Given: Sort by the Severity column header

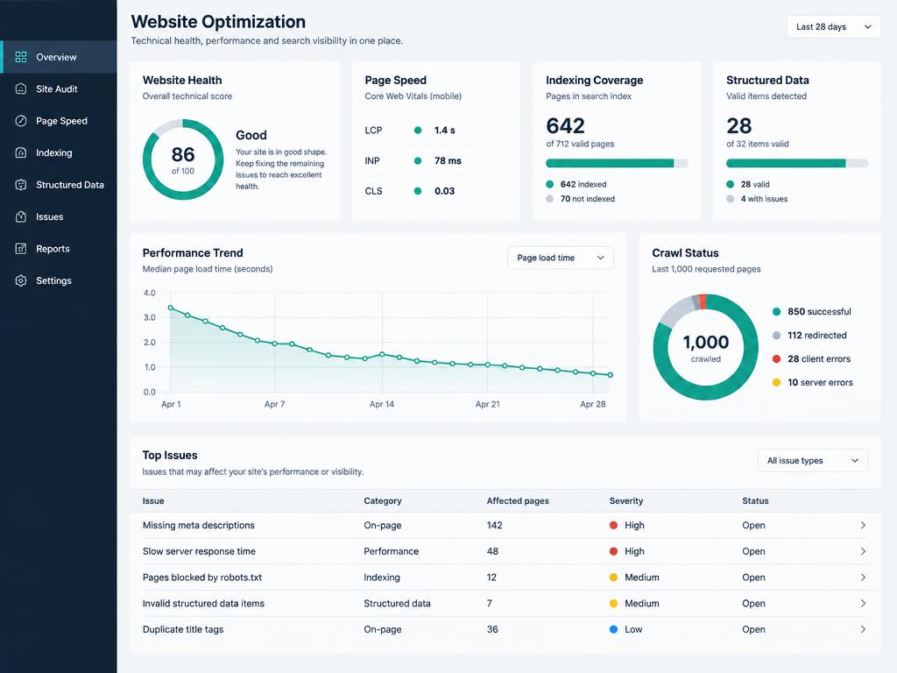Looking at the screenshot, I should coord(625,500).
